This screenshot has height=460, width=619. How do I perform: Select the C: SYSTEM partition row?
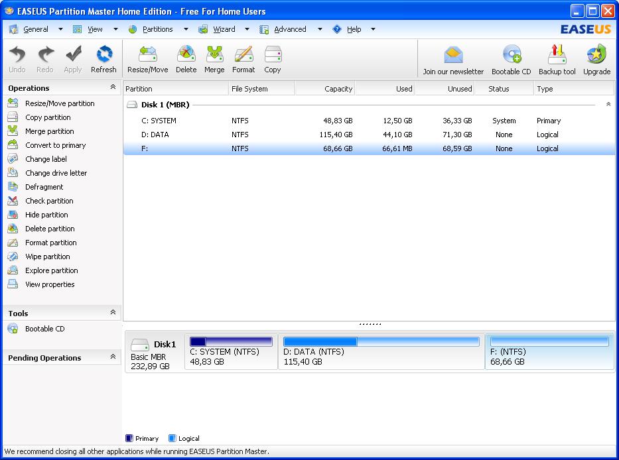pyautogui.click(x=369, y=121)
